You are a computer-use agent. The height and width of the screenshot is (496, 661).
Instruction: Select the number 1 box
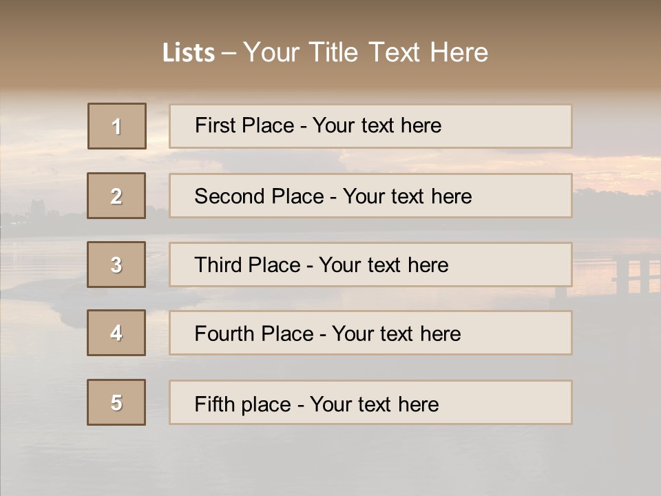pyautogui.click(x=117, y=126)
